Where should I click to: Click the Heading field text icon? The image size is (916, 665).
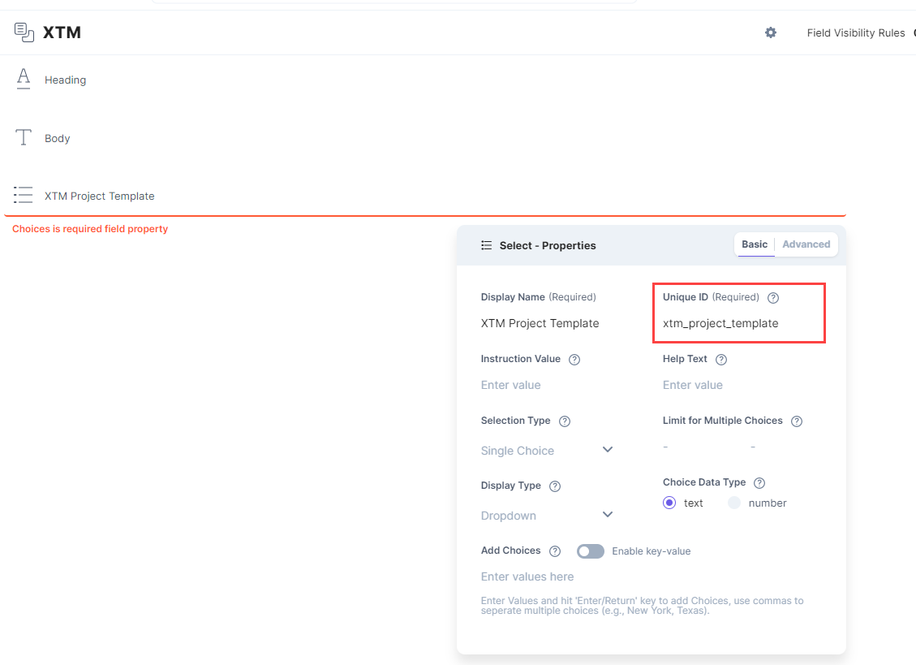24,79
